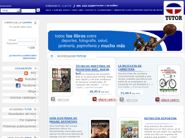Screen dimensions: 185x138
Task: Open the Reseñas menu item
Action: pos(112,6)
